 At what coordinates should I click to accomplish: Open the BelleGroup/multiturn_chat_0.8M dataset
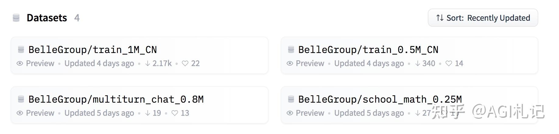116,99
